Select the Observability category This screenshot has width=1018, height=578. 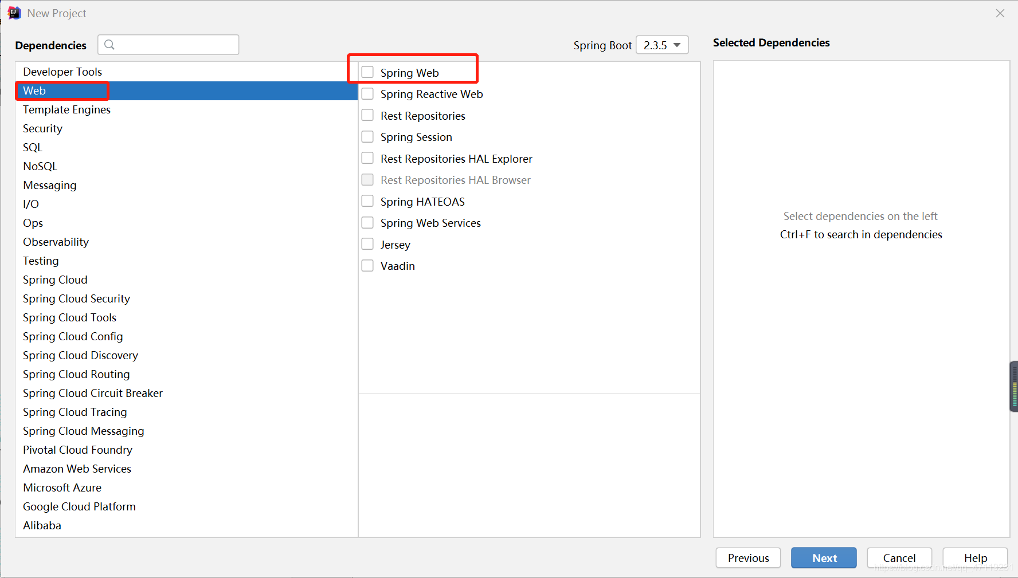click(x=186, y=242)
